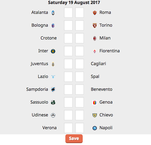Click the Napoli club crest icon
The image size is (151, 145).
(95, 128)
